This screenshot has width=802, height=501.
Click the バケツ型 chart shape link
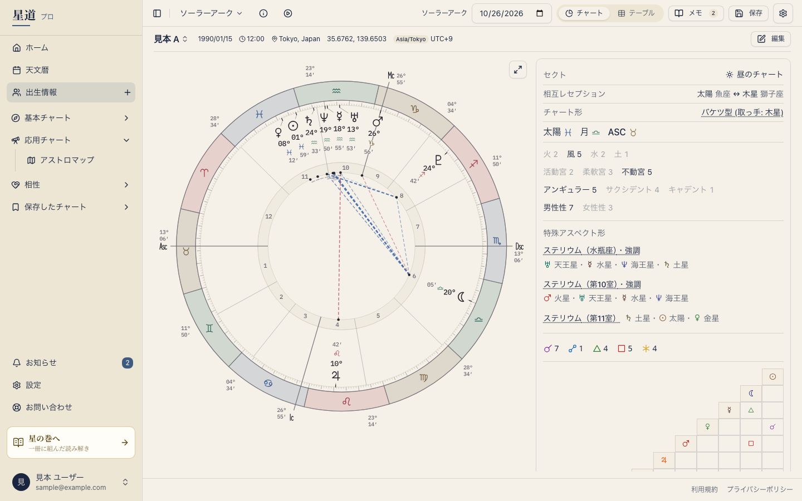coord(742,112)
